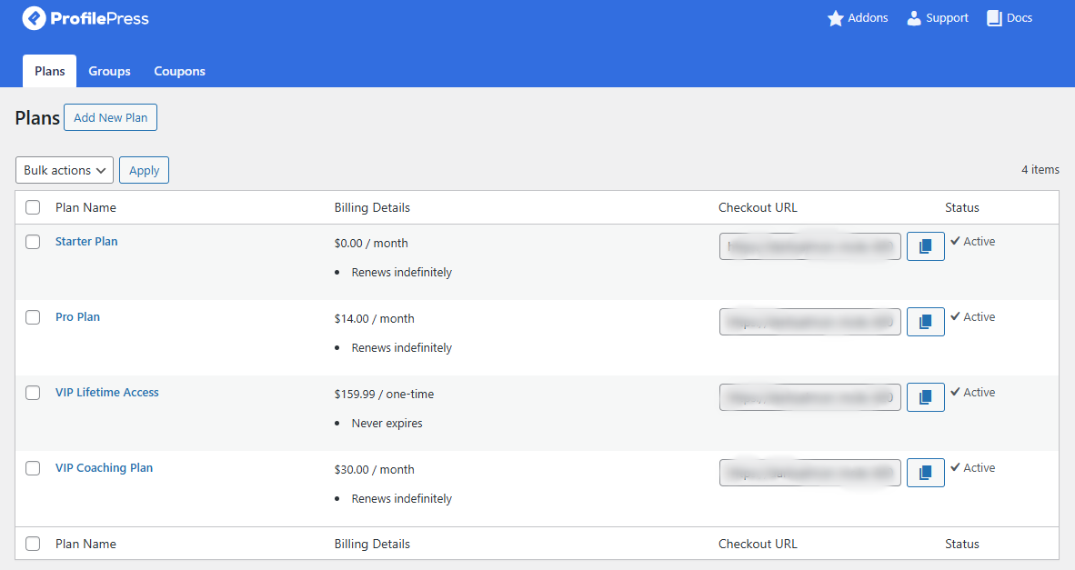
Task: Check the VIP Coaching Plan row
Action: click(33, 468)
